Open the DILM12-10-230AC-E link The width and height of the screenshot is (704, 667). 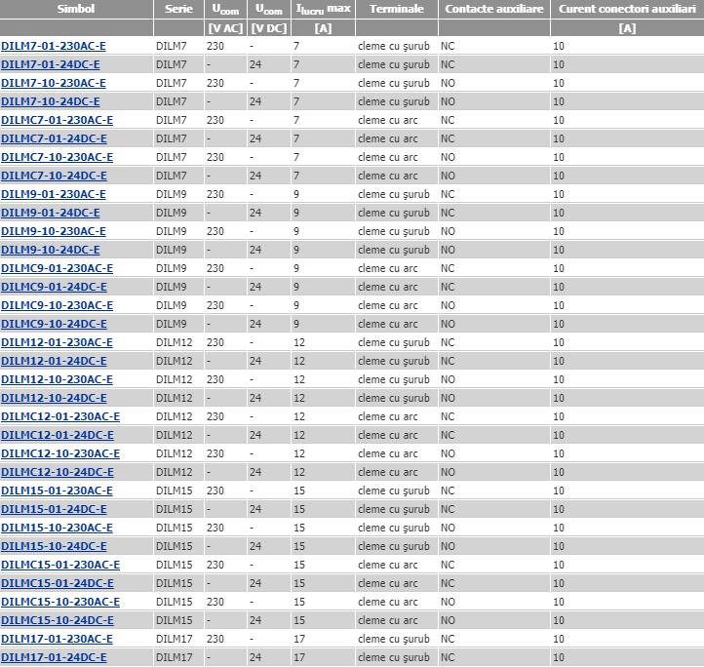(57, 379)
